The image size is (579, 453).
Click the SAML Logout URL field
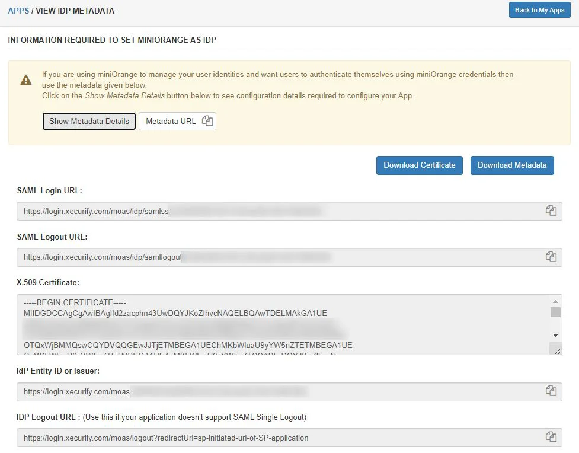[x=289, y=257]
